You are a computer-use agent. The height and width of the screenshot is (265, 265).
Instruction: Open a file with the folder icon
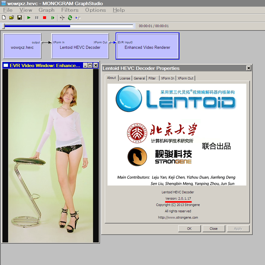tap(11, 17)
